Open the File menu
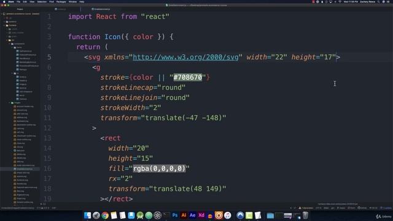The image size is (393, 221). [x=18, y=2]
